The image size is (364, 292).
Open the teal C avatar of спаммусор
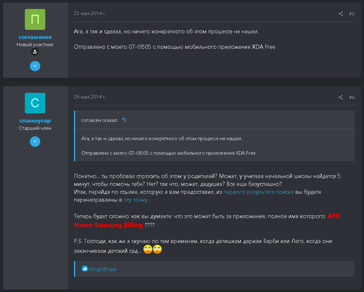pos(35,103)
